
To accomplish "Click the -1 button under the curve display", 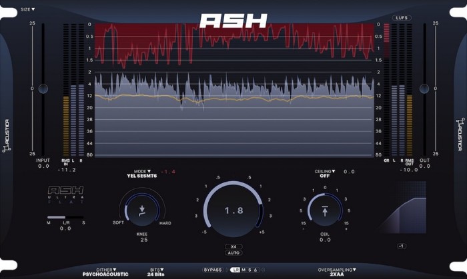I will point(401,246).
